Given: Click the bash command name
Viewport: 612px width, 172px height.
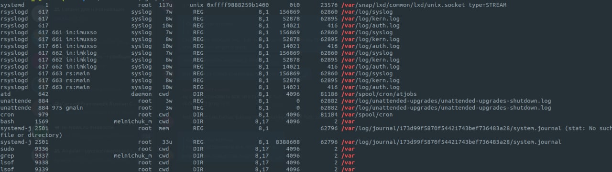Looking at the screenshot, I should coord(7,121).
